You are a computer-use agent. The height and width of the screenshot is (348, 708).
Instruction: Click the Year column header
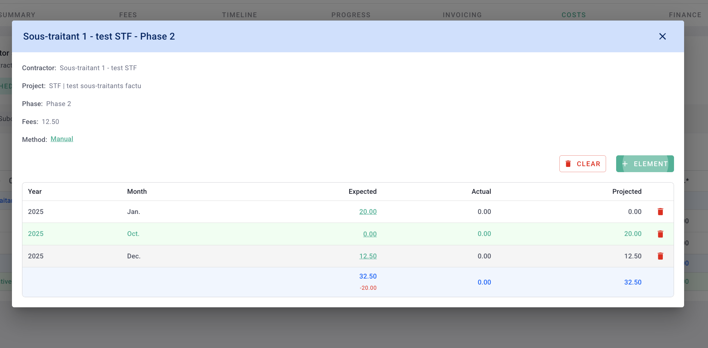35,192
